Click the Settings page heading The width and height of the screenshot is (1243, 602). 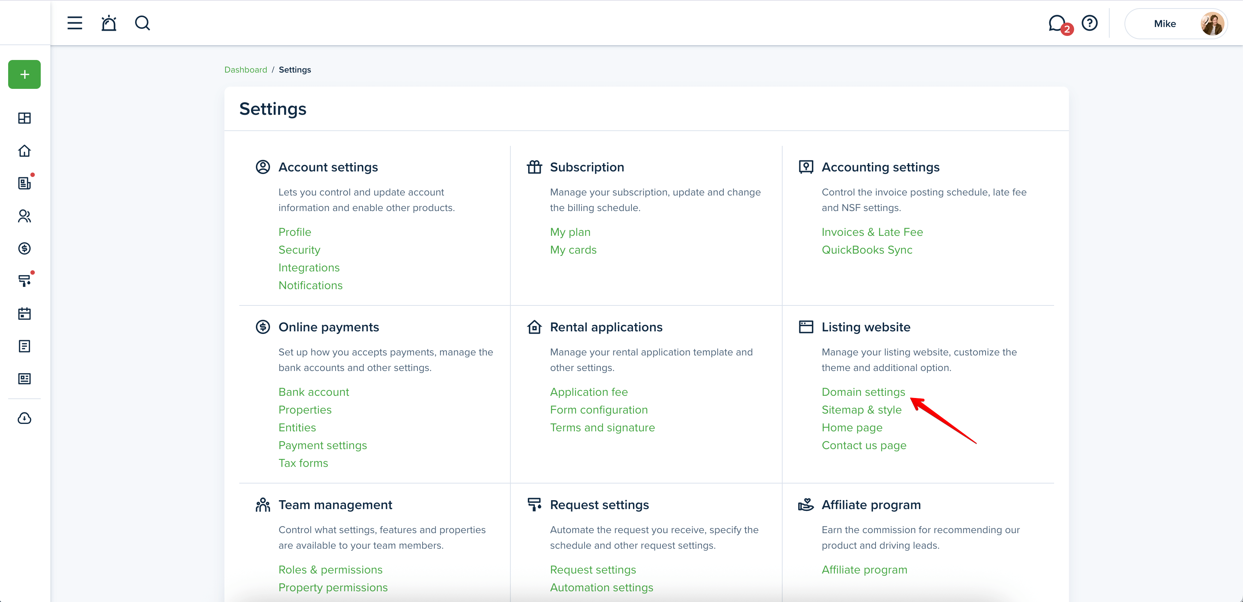[273, 109]
